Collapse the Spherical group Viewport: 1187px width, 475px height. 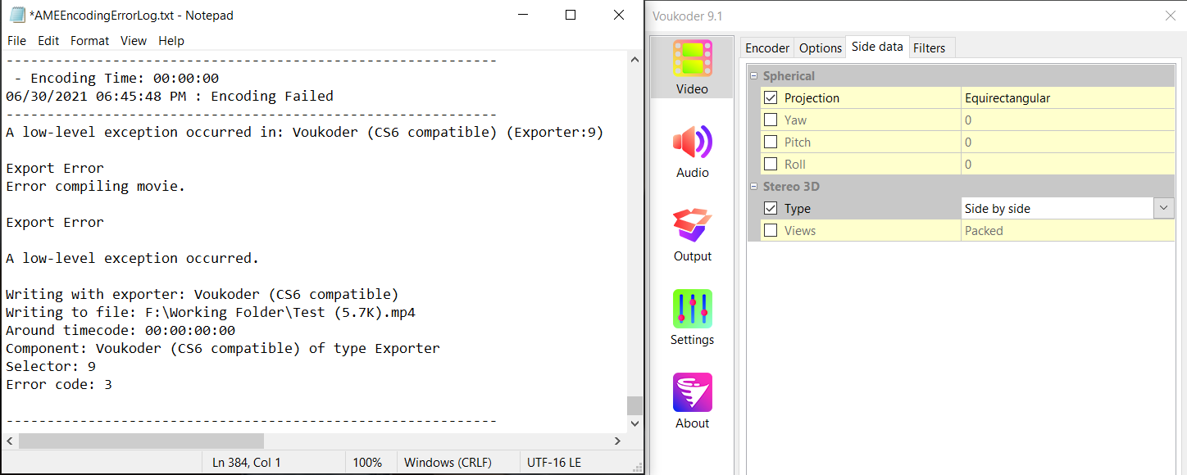pyautogui.click(x=755, y=76)
